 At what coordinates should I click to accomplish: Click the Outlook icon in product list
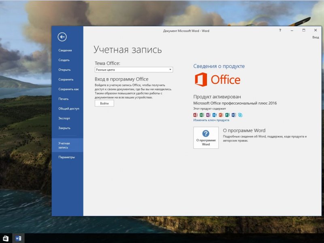coord(215,115)
